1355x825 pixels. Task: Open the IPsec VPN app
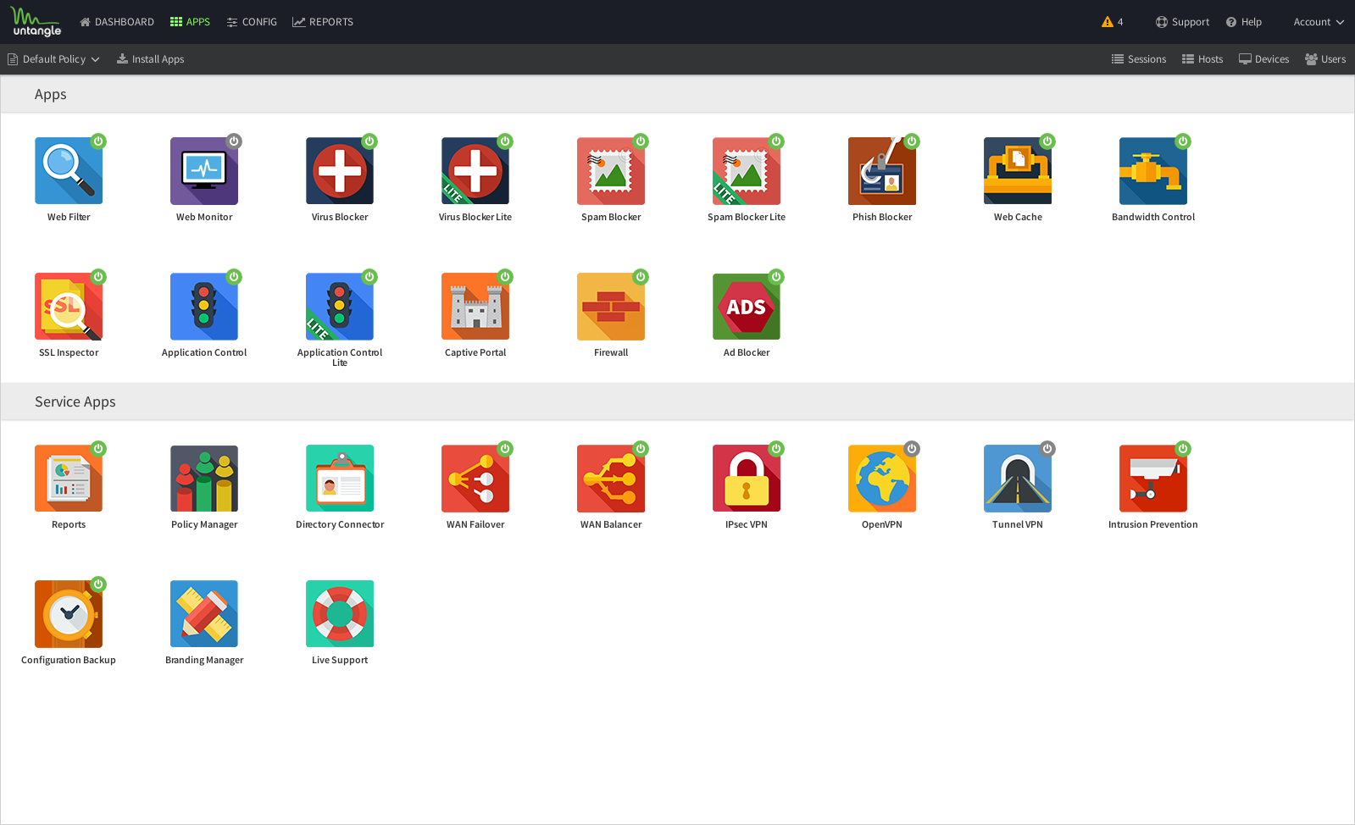coord(747,479)
